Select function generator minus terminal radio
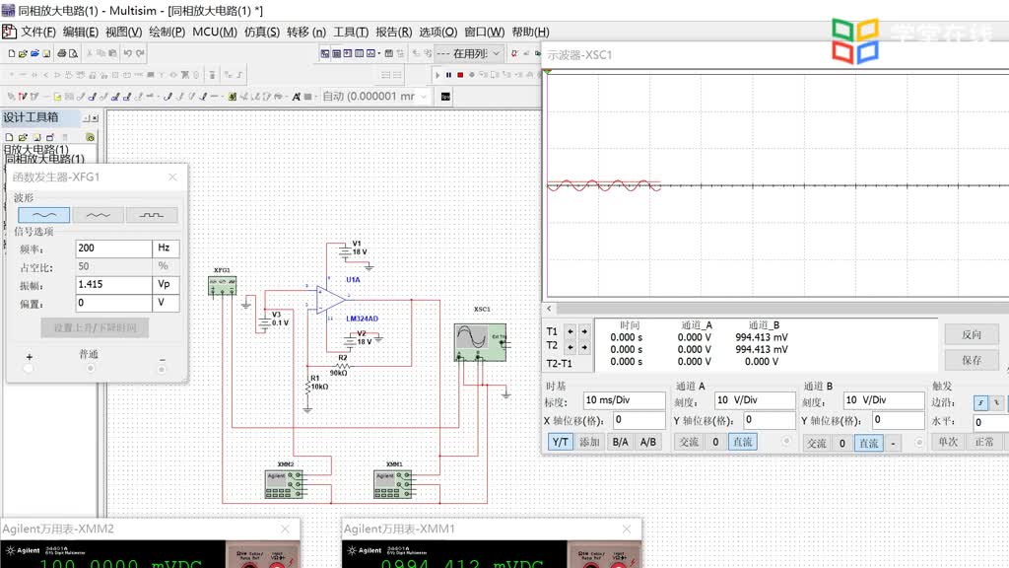The height and width of the screenshot is (568, 1009). (162, 369)
